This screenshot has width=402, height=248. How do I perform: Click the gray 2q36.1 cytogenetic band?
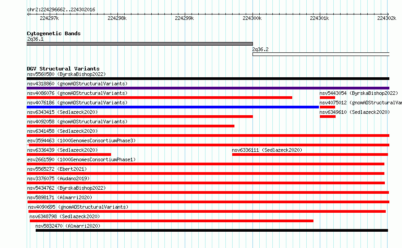point(140,44)
